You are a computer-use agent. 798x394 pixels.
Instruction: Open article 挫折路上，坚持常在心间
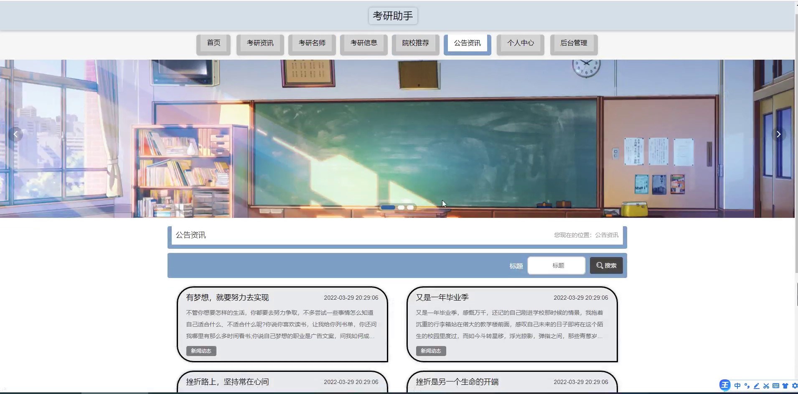227,382
